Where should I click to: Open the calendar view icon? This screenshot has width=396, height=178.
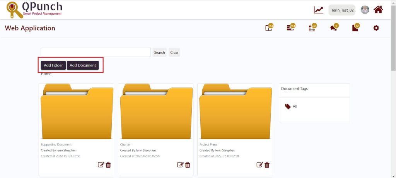pyautogui.click(x=312, y=27)
